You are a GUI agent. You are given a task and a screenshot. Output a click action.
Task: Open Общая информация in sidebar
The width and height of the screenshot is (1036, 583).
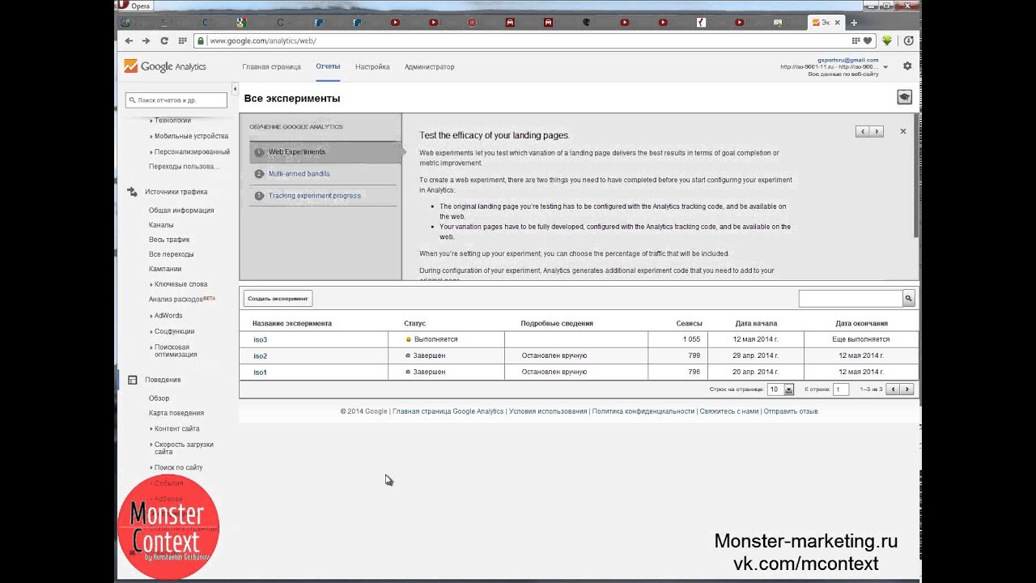click(181, 211)
